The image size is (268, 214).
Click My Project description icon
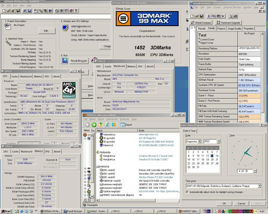pyautogui.click(x=7, y=26)
